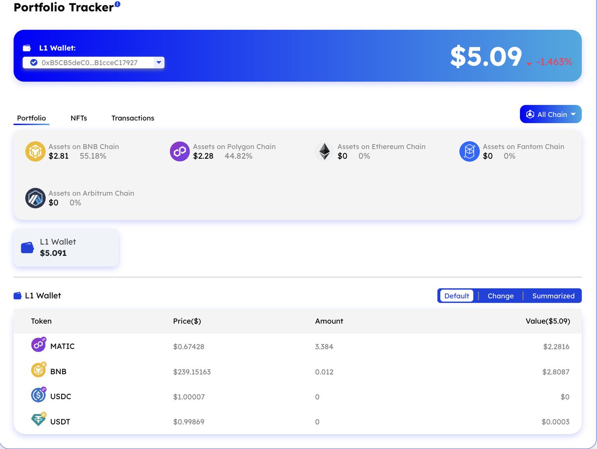Switch to the NFTs tab

[79, 118]
